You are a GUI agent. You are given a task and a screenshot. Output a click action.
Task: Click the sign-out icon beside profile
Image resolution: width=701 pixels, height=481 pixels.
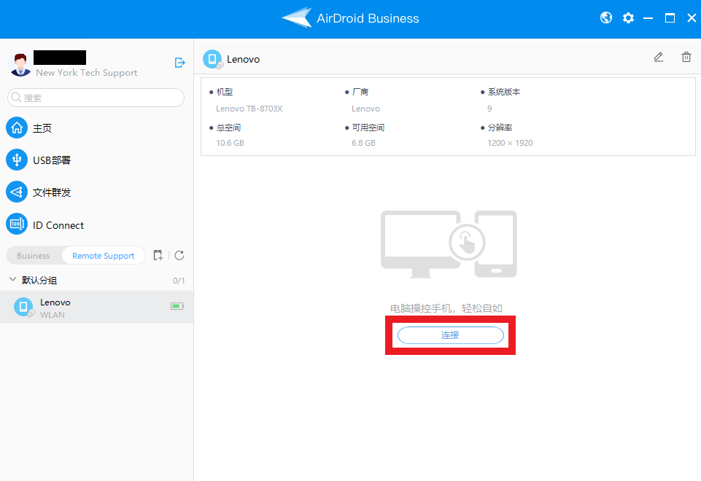point(179,63)
